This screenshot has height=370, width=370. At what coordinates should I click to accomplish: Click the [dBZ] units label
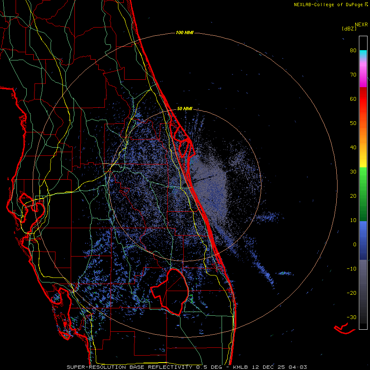349,28
